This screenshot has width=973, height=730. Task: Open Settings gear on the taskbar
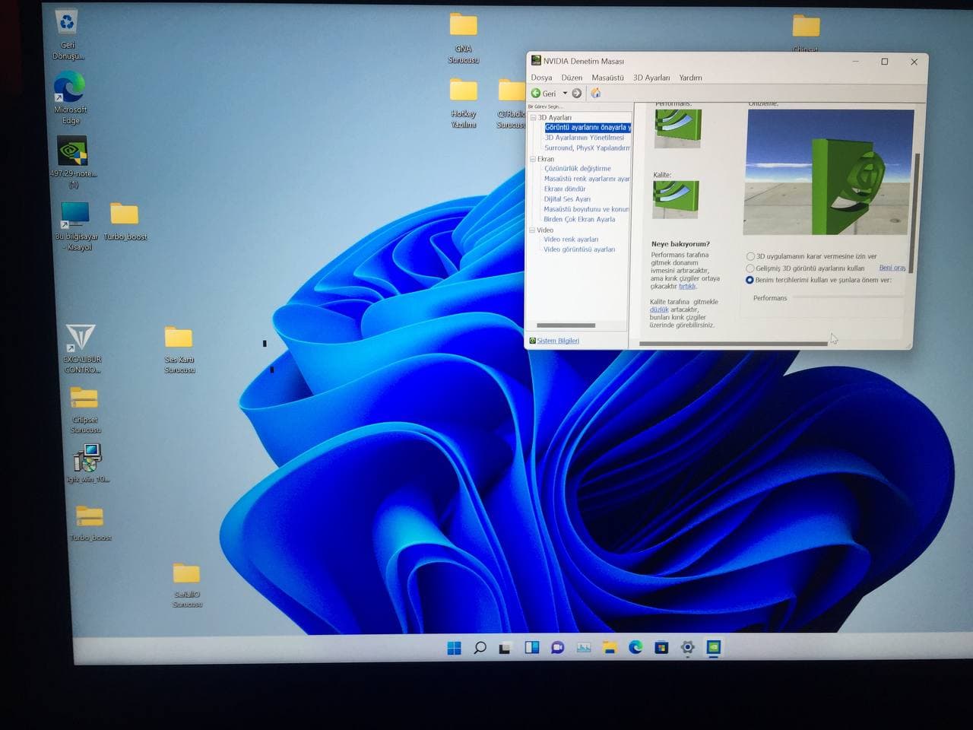[x=687, y=648]
